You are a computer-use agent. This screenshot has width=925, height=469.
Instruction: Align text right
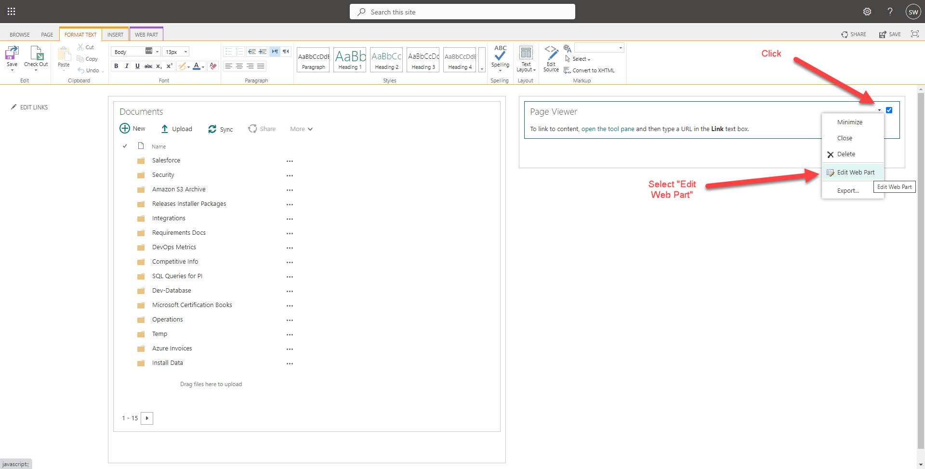click(x=250, y=66)
